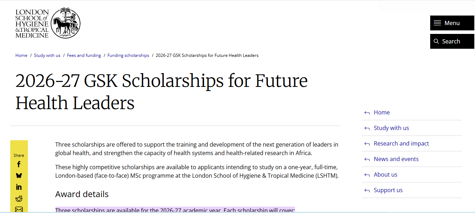Click the LSHTM logo
The width and height of the screenshot is (475, 213).
[47, 23]
